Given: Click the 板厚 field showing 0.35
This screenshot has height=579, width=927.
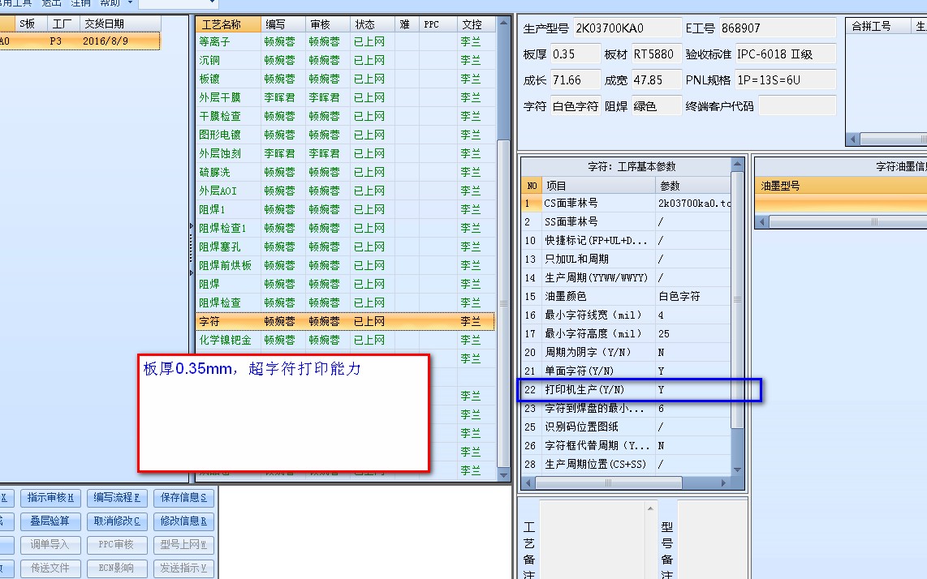Looking at the screenshot, I should [x=576, y=54].
